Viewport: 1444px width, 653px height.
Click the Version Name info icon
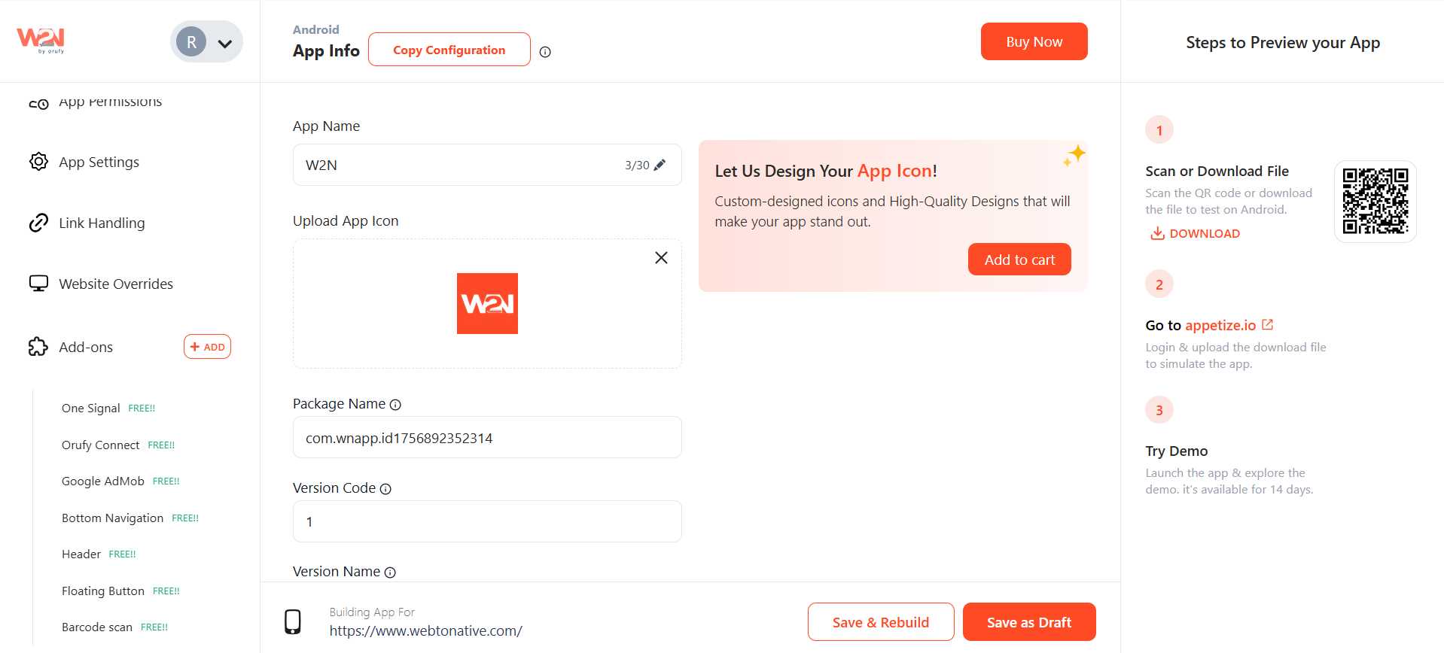click(x=390, y=573)
